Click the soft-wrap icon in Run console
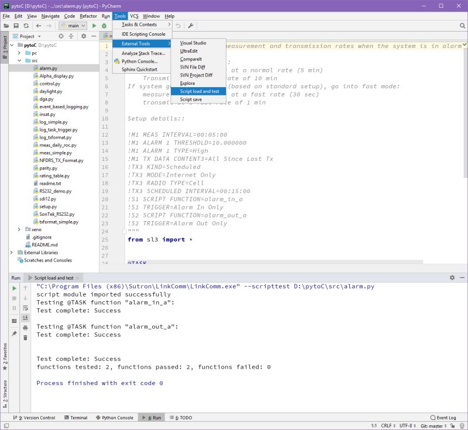The width and height of the screenshot is (468, 430). coord(25,308)
